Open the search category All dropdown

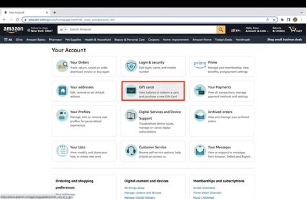pyautogui.click(x=62, y=30)
